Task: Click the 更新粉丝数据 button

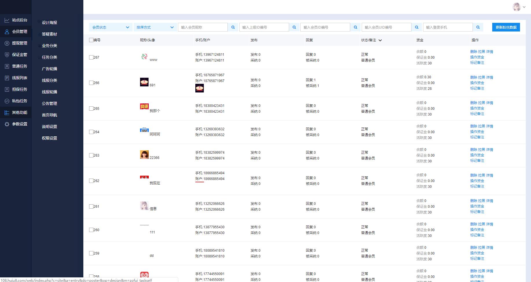Action: pyautogui.click(x=506, y=27)
